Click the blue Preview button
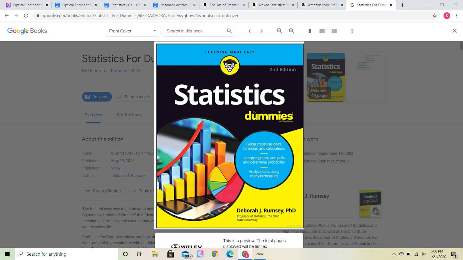The image size is (463, 260). [97, 97]
